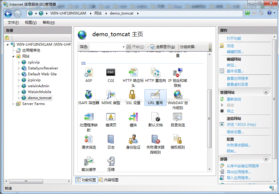Open HTTP 重定向 feature

[x=155, y=75]
